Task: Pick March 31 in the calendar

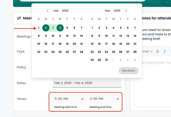Action: click(x=106, y=60)
